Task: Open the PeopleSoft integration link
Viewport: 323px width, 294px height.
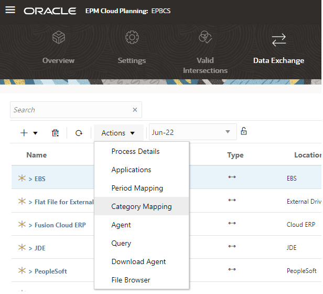Action: [51, 271]
